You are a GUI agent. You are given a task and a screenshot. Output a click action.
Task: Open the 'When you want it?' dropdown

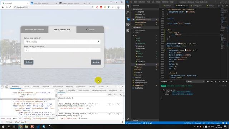[x=62, y=42]
